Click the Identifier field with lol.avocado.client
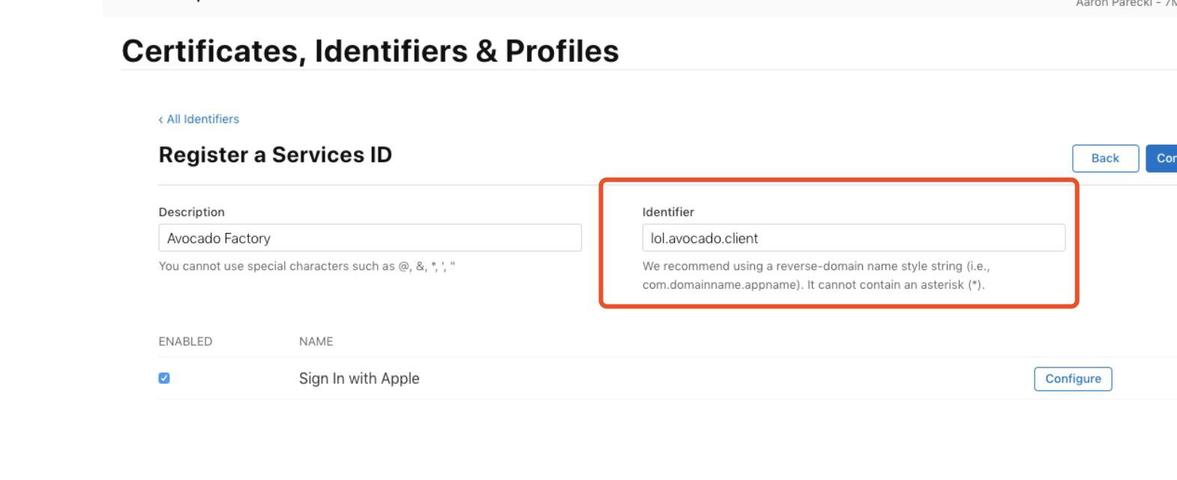Viewport: 1177px width, 480px height. (x=853, y=238)
